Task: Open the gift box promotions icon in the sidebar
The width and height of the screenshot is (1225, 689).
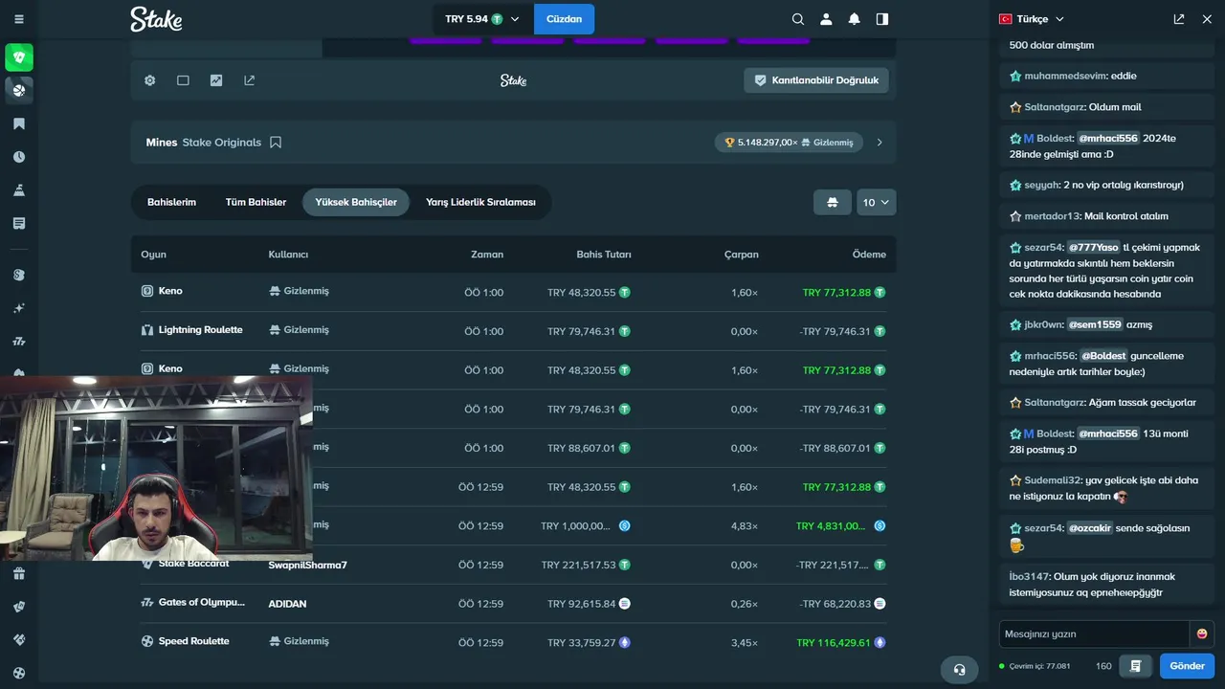Action: coord(19,574)
